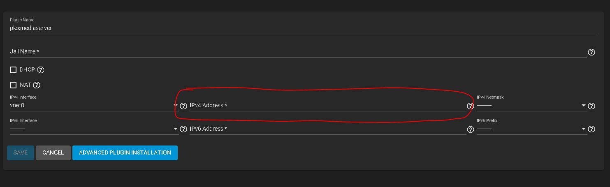This screenshot has width=610, height=187.
Task: Expand the IPv6 Prefix dropdown
Action: [x=531, y=129]
